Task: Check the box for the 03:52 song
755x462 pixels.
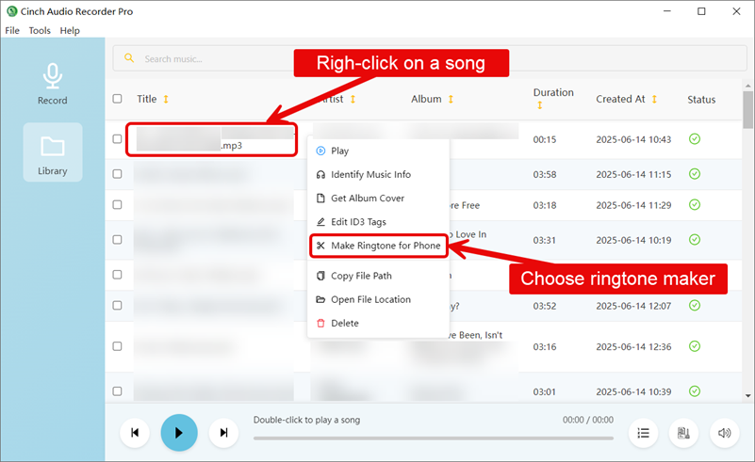Action: [117, 305]
